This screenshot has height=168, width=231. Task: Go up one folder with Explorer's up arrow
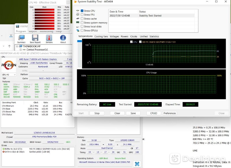coord(9,46)
